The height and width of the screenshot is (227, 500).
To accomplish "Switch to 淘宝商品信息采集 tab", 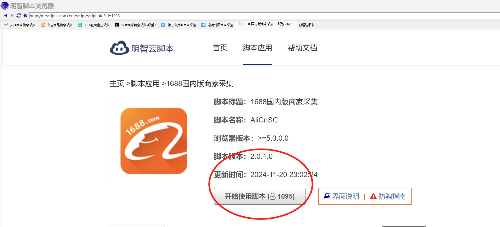I will pyautogui.click(x=57, y=25).
